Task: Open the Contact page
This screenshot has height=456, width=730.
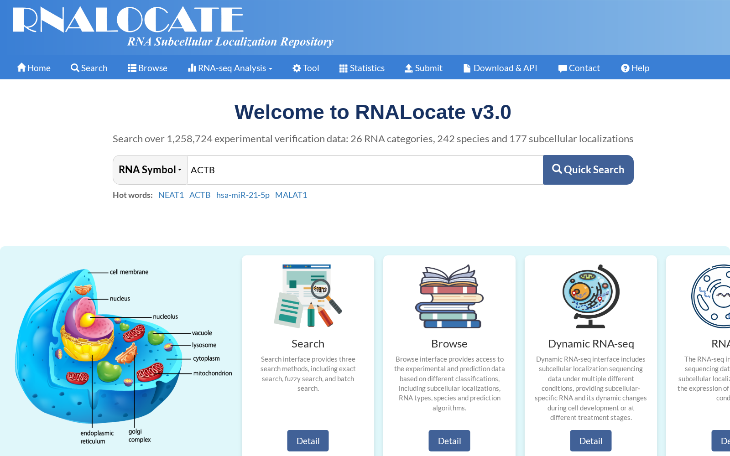Action: tap(579, 68)
